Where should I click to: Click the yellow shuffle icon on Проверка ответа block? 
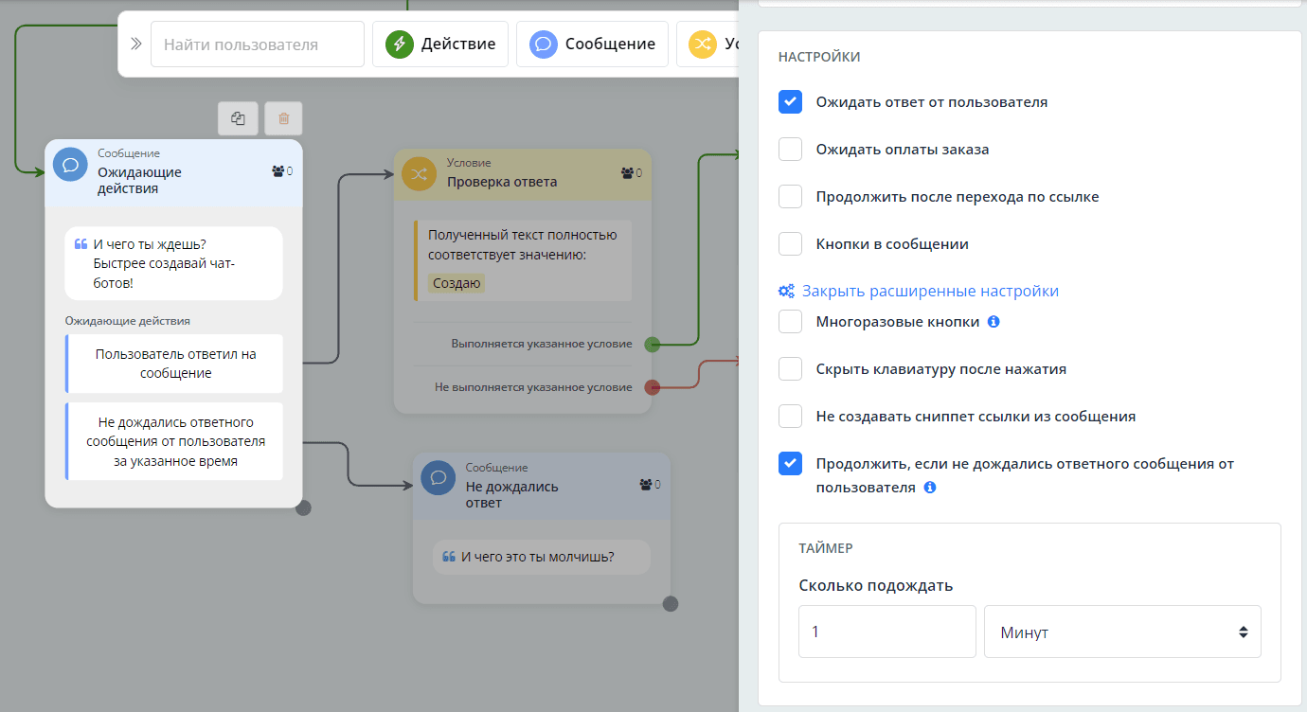(419, 173)
